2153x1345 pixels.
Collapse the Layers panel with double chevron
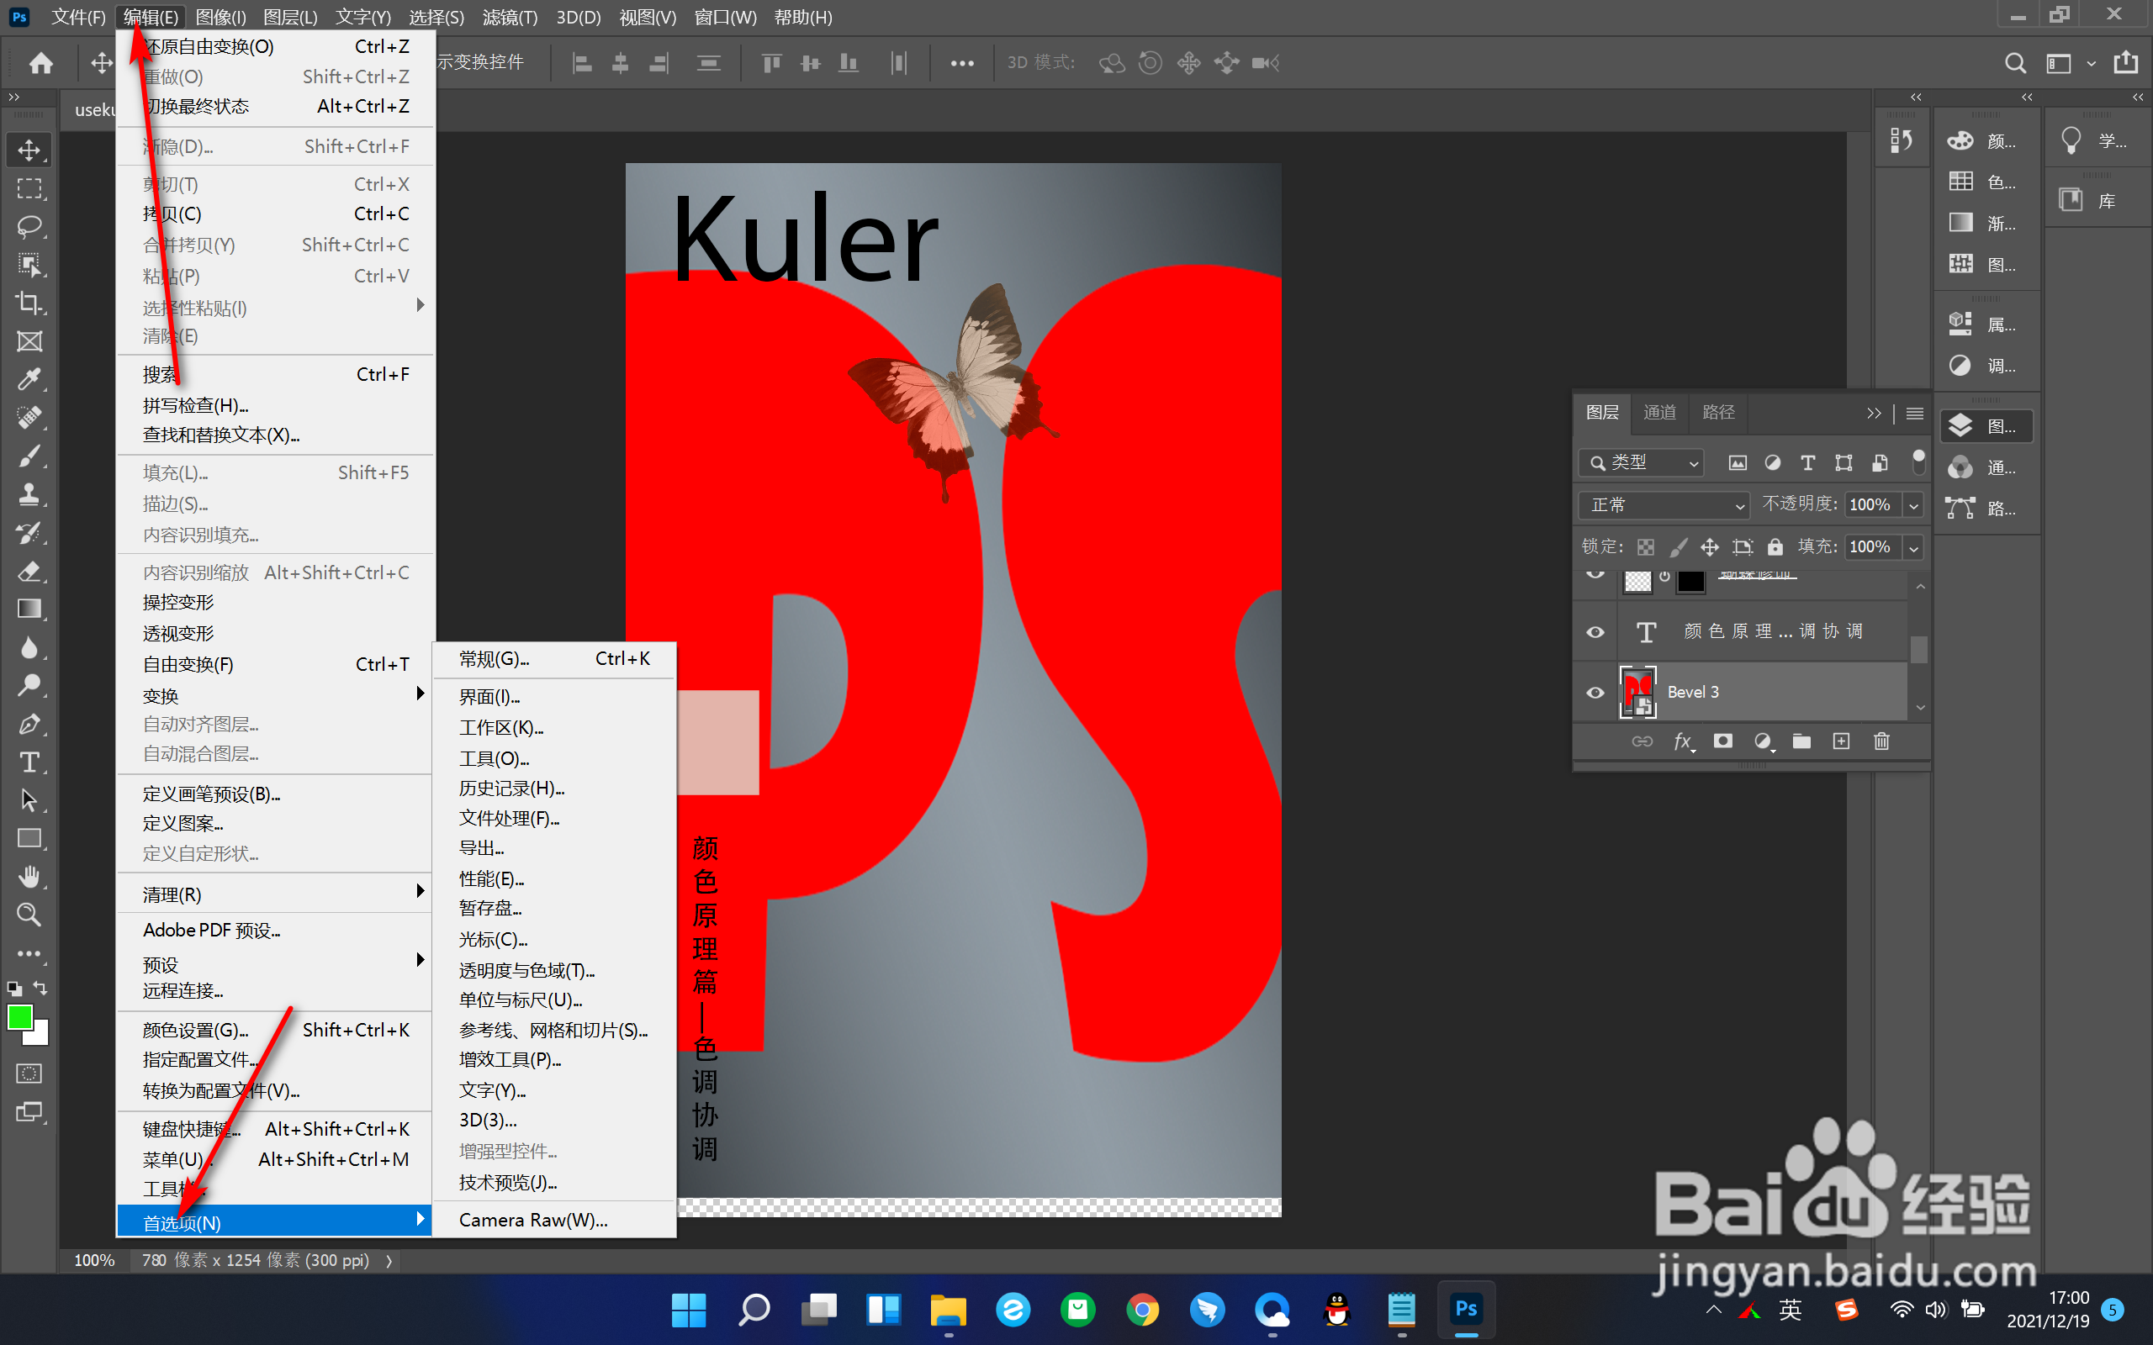pyautogui.click(x=1874, y=413)
